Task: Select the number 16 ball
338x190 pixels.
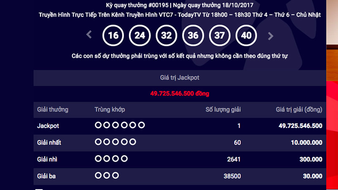Action: (113, 35)
